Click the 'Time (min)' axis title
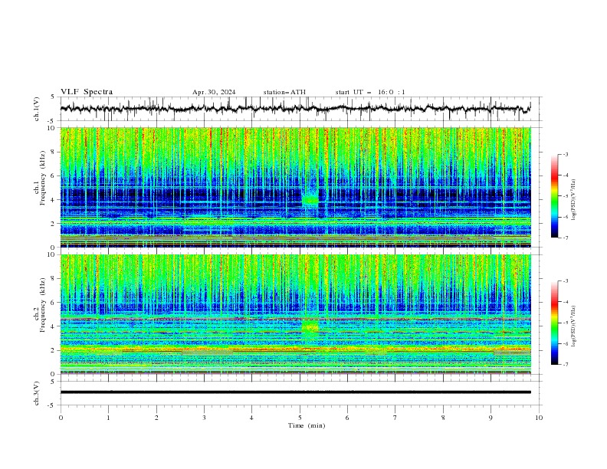607x469 pixels. point(307,425)
